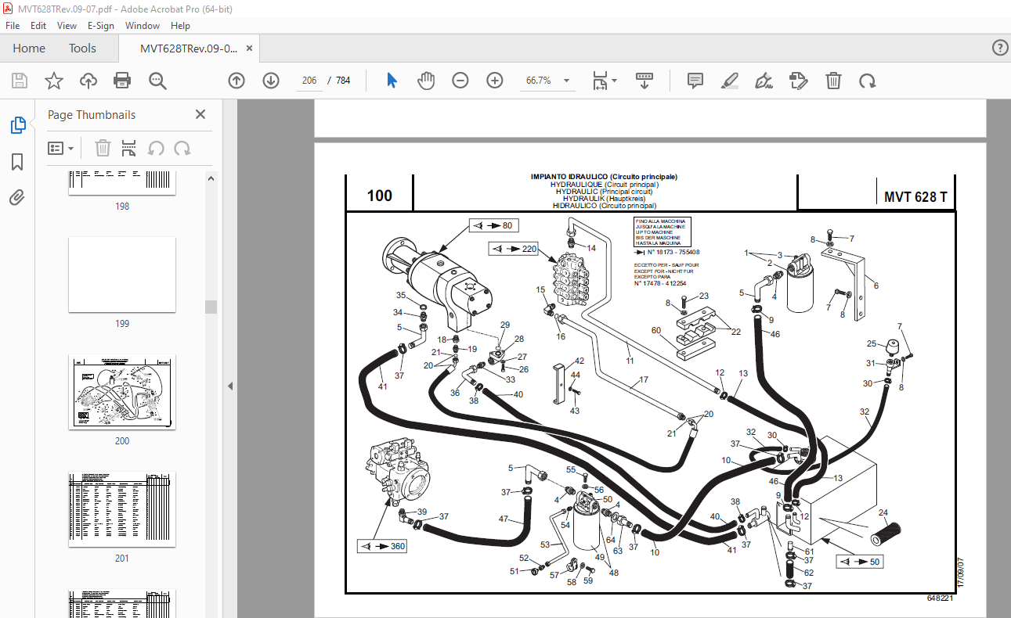This screenshot has height=618, width=1011.
Task: Open the fit page scrolling options icon
Action: [605, 81]
